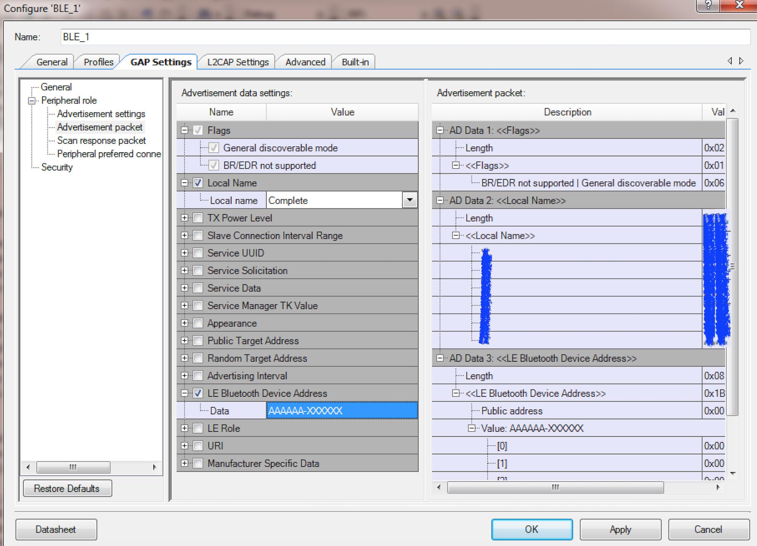
Task: Open the Profiles tab
Action: [98, 62]
